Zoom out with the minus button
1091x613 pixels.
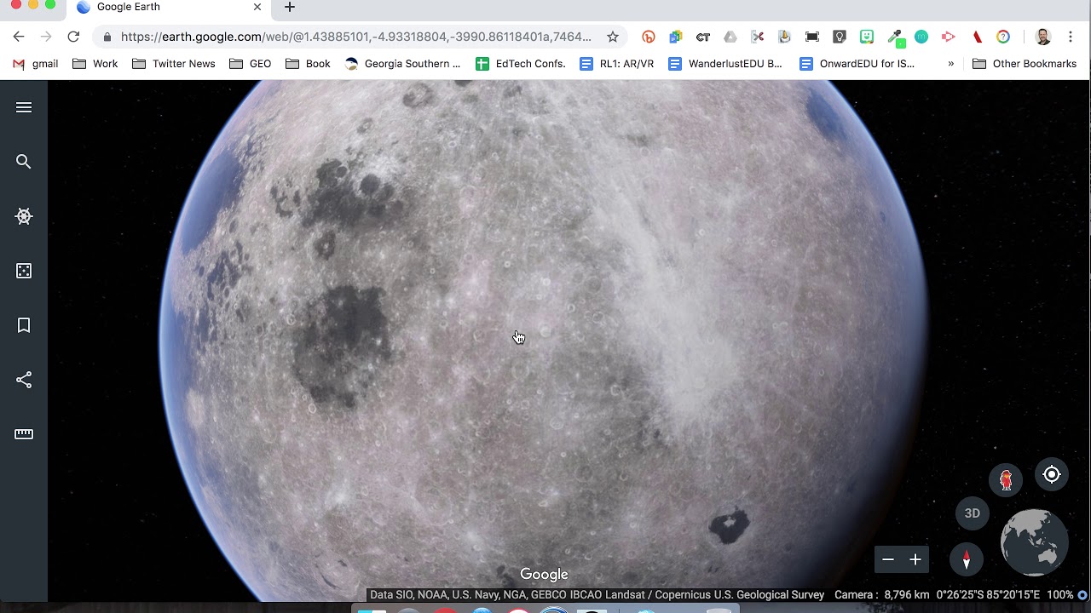click(888, 559)
